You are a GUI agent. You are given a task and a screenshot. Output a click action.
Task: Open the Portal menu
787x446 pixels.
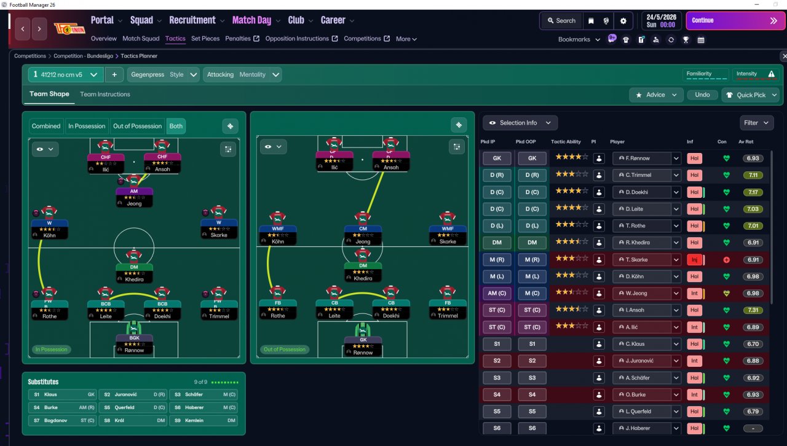pos(106,20)
